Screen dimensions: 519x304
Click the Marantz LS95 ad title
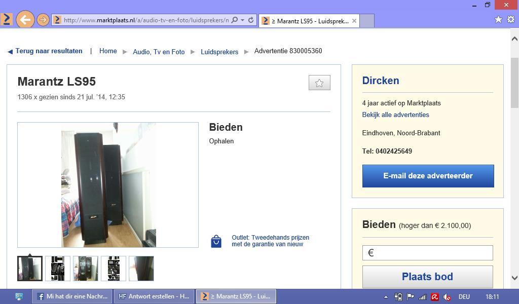pos(57,82)
